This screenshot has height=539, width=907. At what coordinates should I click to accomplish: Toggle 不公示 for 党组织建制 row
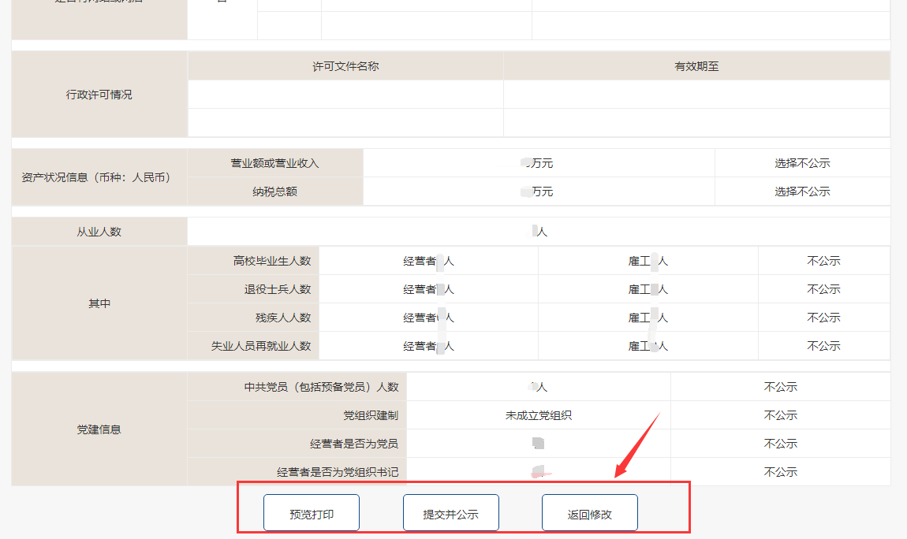click(781, 415)
